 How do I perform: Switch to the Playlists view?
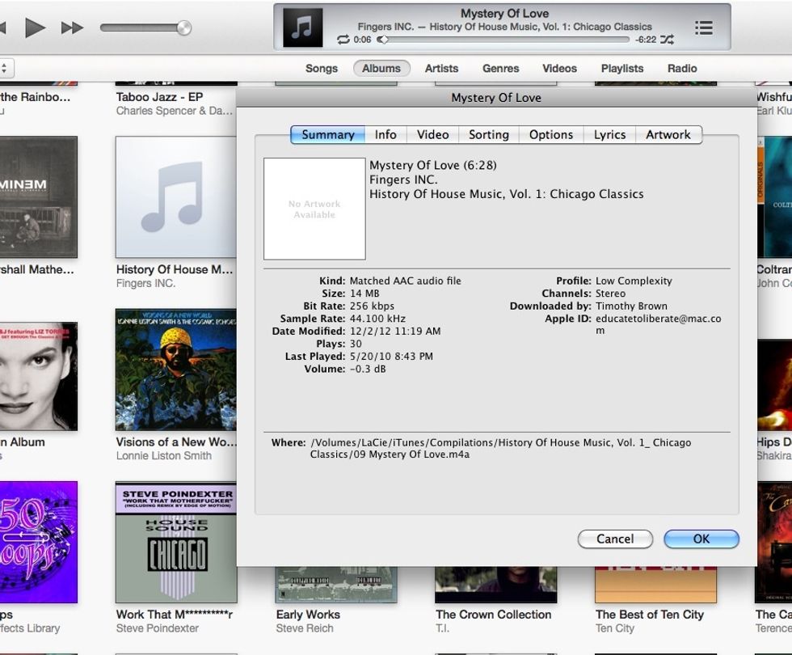(621, 69)
